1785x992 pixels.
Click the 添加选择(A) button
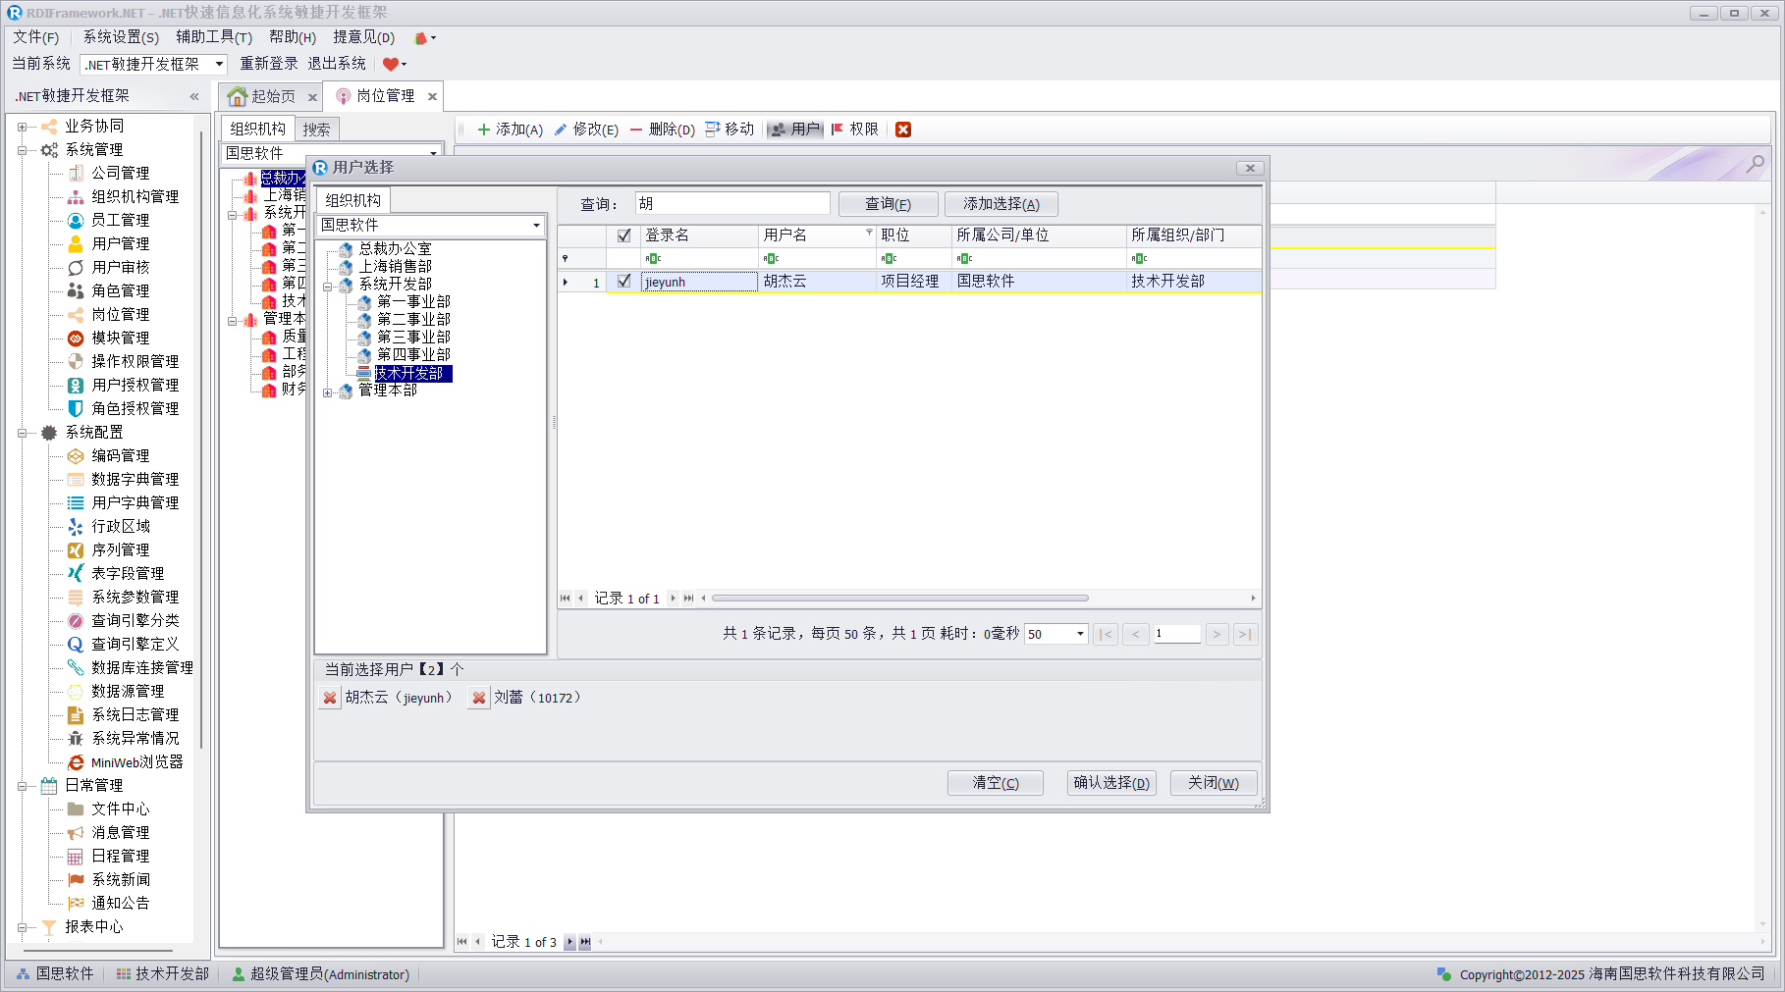click(1001, 204)
